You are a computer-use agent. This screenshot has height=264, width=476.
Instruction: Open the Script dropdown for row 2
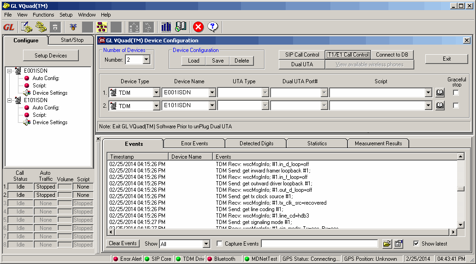429,105
